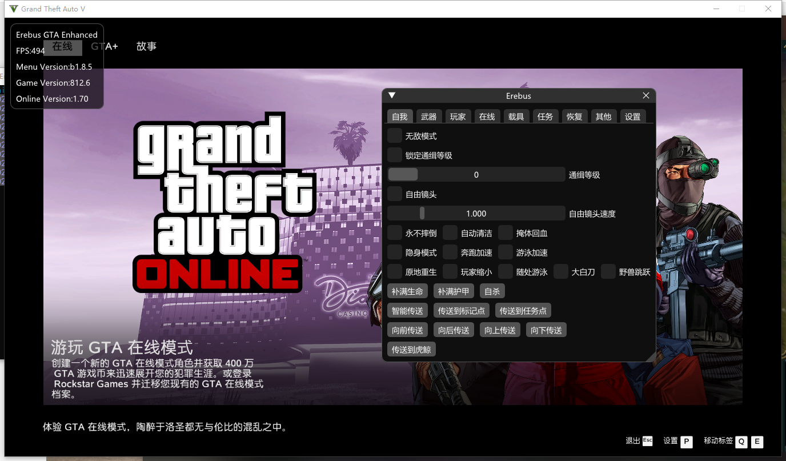Select the 载具 tab
The width and height of the screenshot is (786, 461).
click(x=516, y=116)
